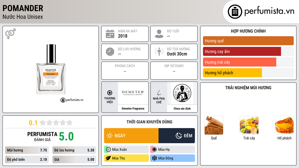Open the Trái cây fruit note thumbnail
This screenshot has height=168, width=299.
249,125
